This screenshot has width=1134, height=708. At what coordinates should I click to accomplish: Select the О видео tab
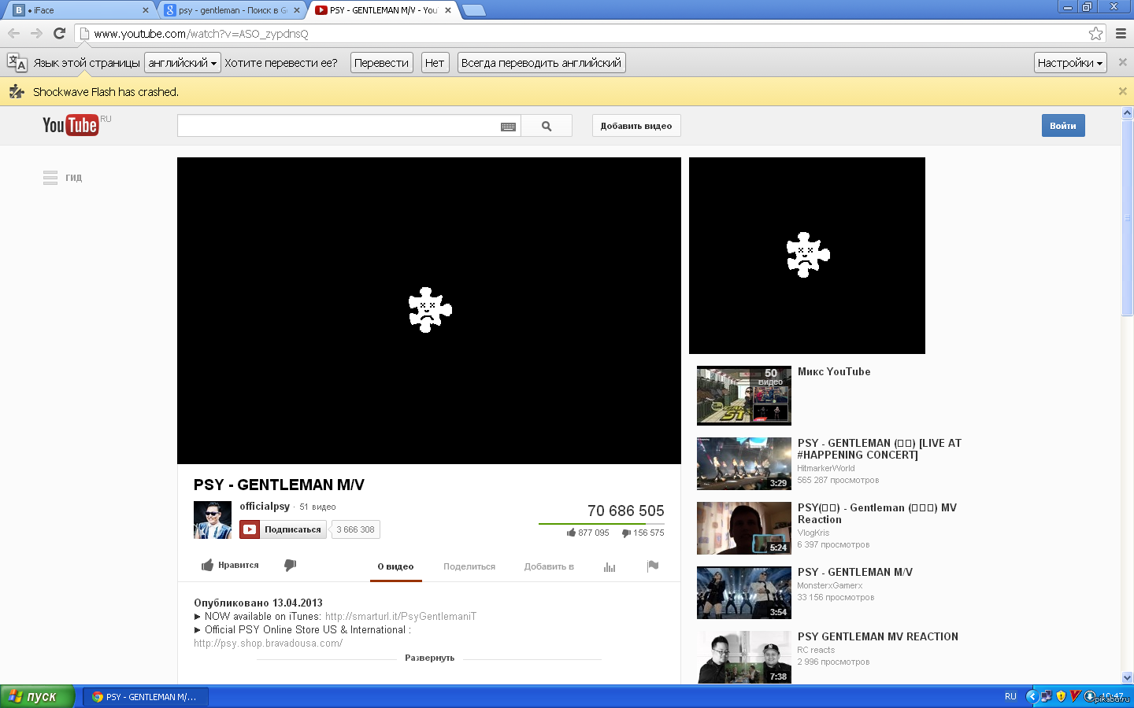click(x=395, y=566)
